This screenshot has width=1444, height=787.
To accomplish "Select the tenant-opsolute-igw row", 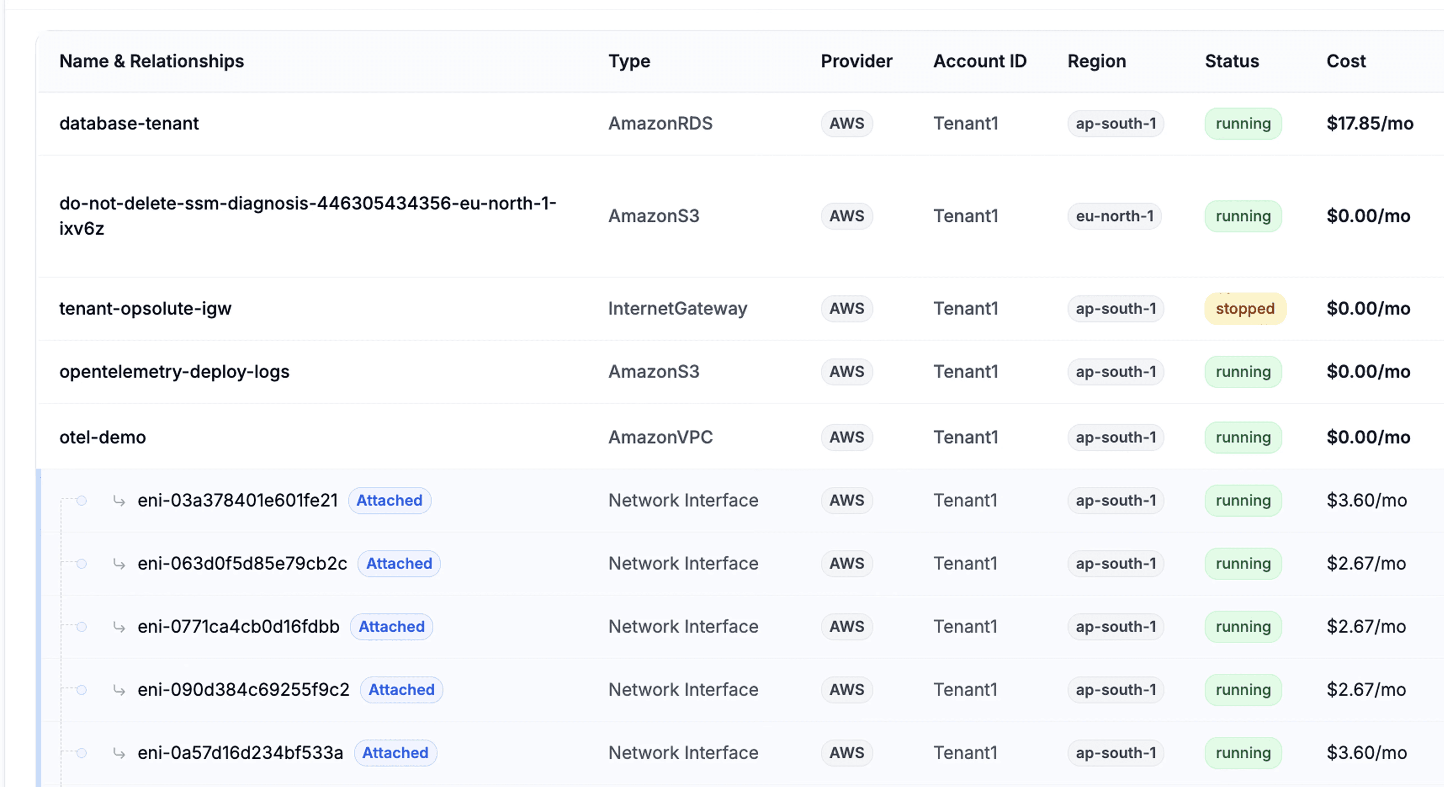I will [x=145, y=308].
